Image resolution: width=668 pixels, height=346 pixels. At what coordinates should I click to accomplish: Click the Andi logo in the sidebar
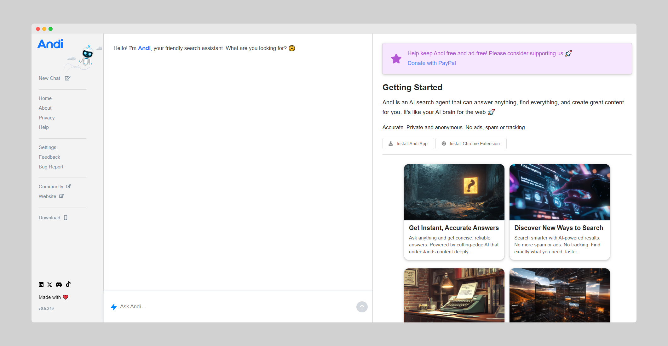tap(50, 44)
